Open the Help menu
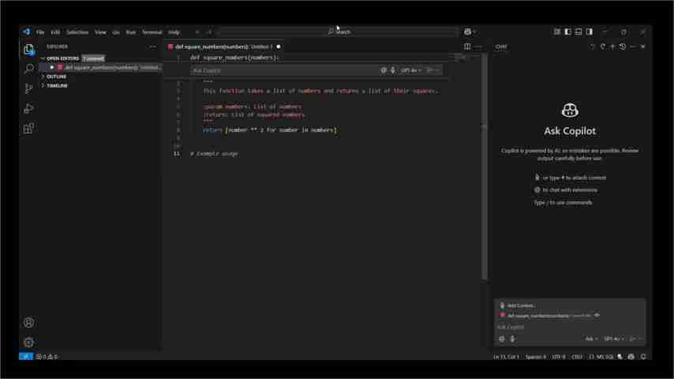 (x=174, y=32)
